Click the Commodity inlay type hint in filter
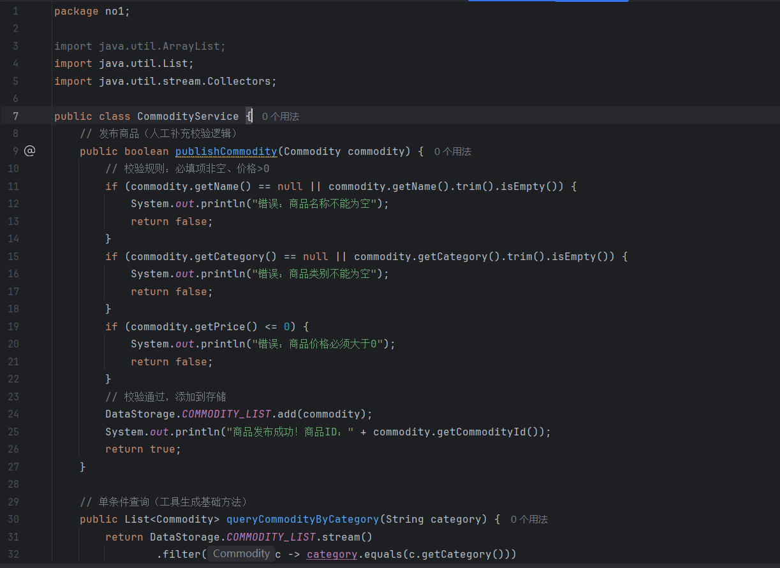 [x=241, y=554]
